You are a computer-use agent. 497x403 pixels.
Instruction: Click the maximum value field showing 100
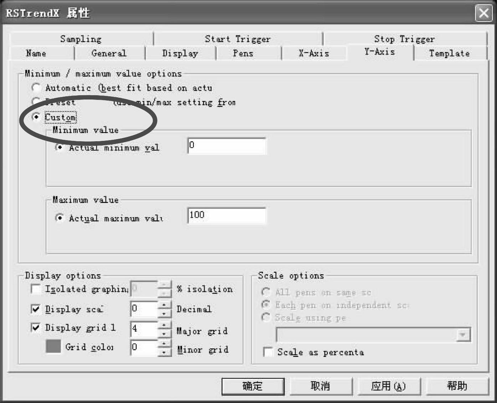pyautogui.click(x=227, y=215)
